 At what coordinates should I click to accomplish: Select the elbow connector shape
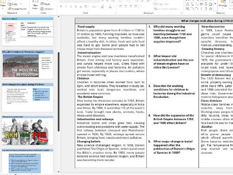click(192, 4)
